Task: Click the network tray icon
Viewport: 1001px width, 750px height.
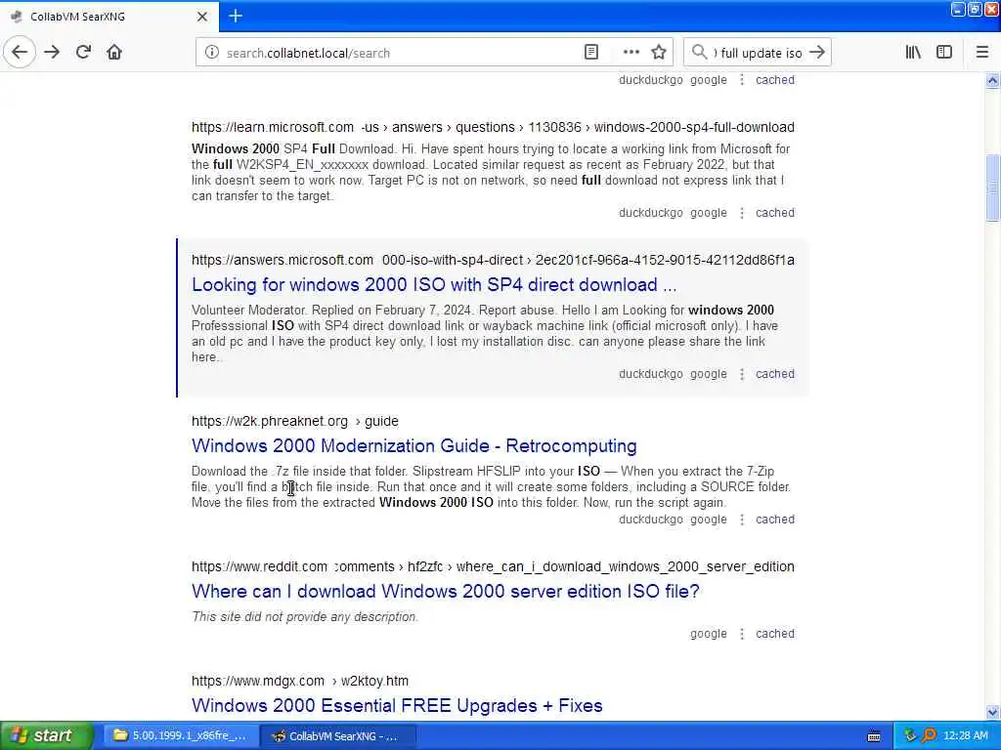Action: point(910,736)
